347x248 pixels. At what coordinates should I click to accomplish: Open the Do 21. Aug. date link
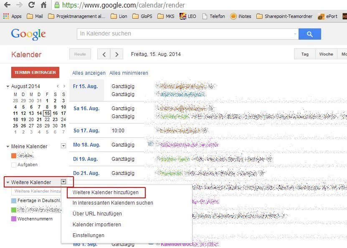(x=86, y=173)
